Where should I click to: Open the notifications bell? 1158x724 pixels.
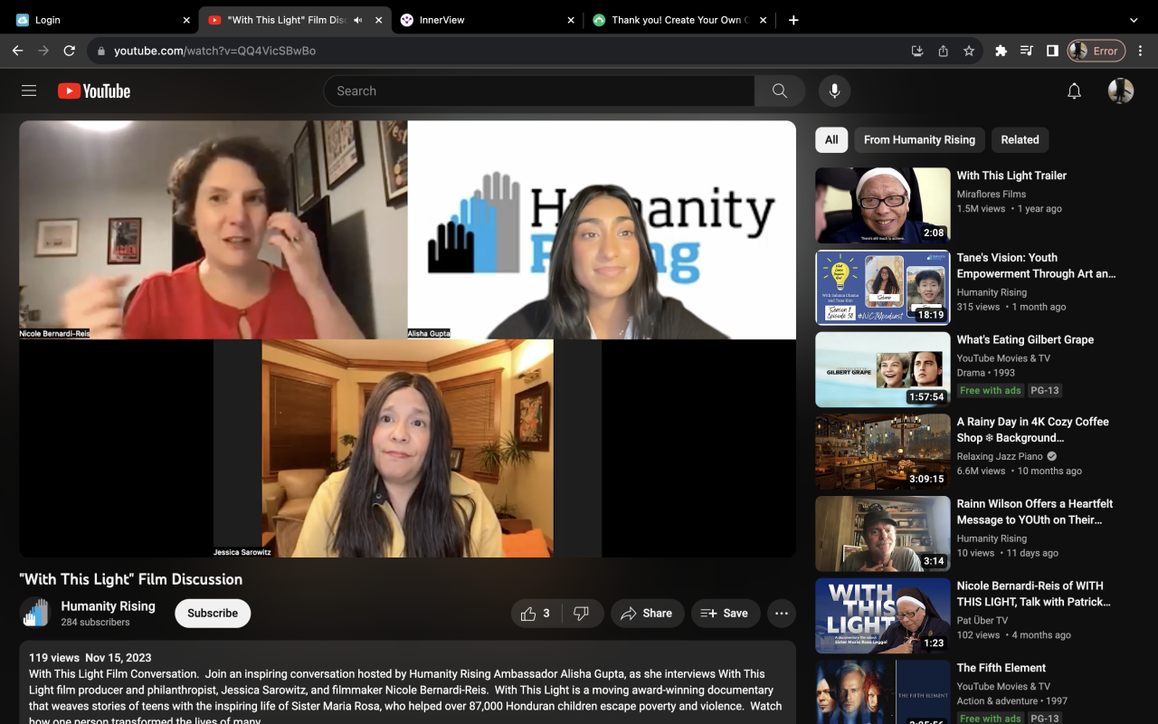click(x=1074, y=90)
